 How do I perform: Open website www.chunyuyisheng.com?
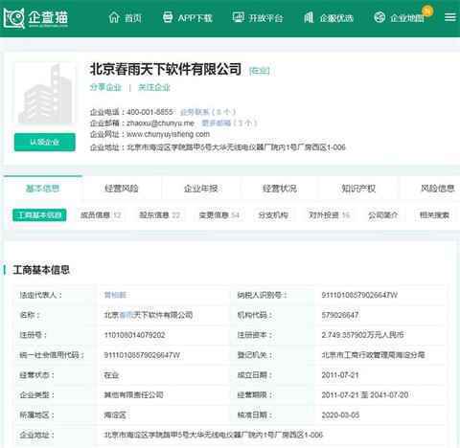coord(168,134)
